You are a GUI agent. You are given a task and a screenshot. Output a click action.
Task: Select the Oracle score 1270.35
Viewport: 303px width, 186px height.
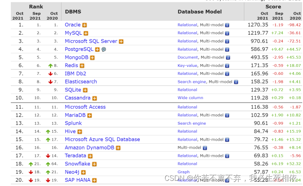coord(258,25)
